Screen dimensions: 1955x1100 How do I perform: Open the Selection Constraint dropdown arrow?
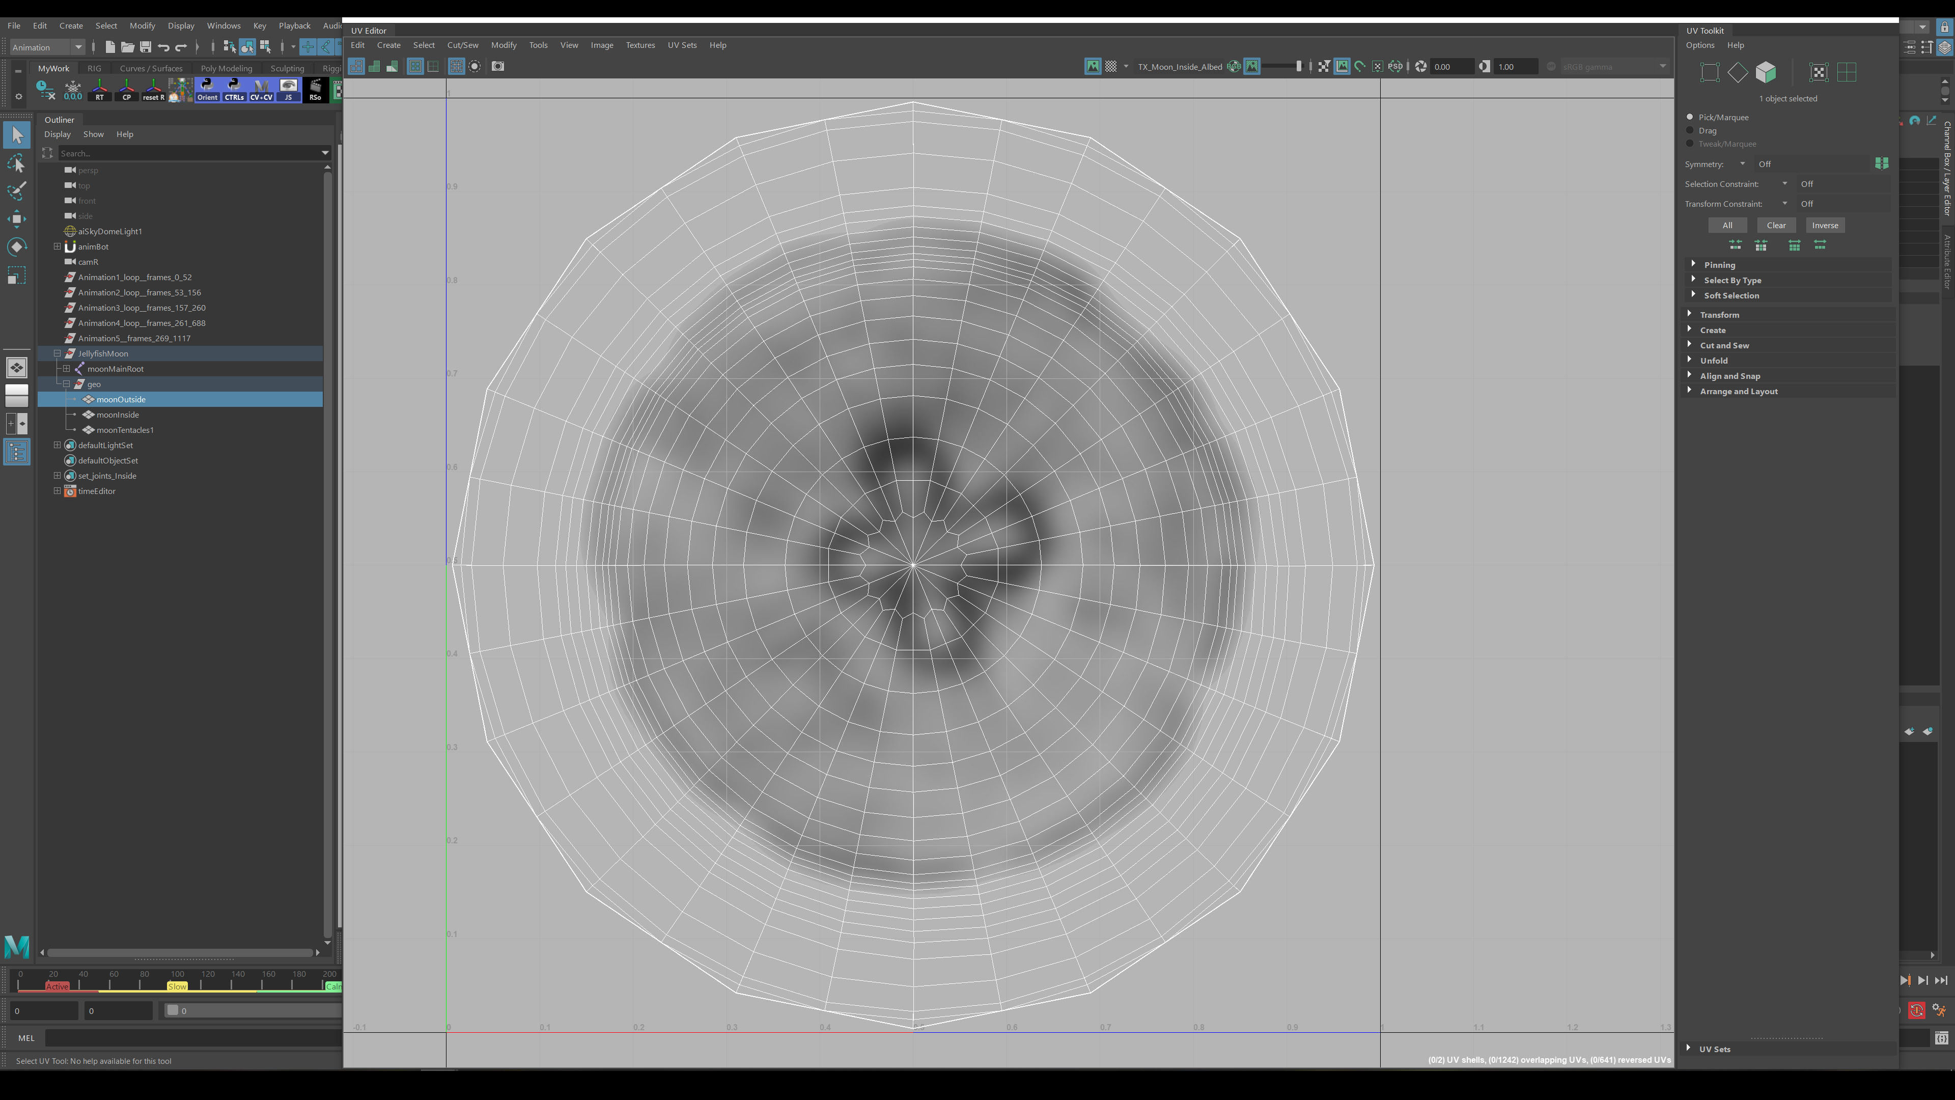tap(1785, 184)
